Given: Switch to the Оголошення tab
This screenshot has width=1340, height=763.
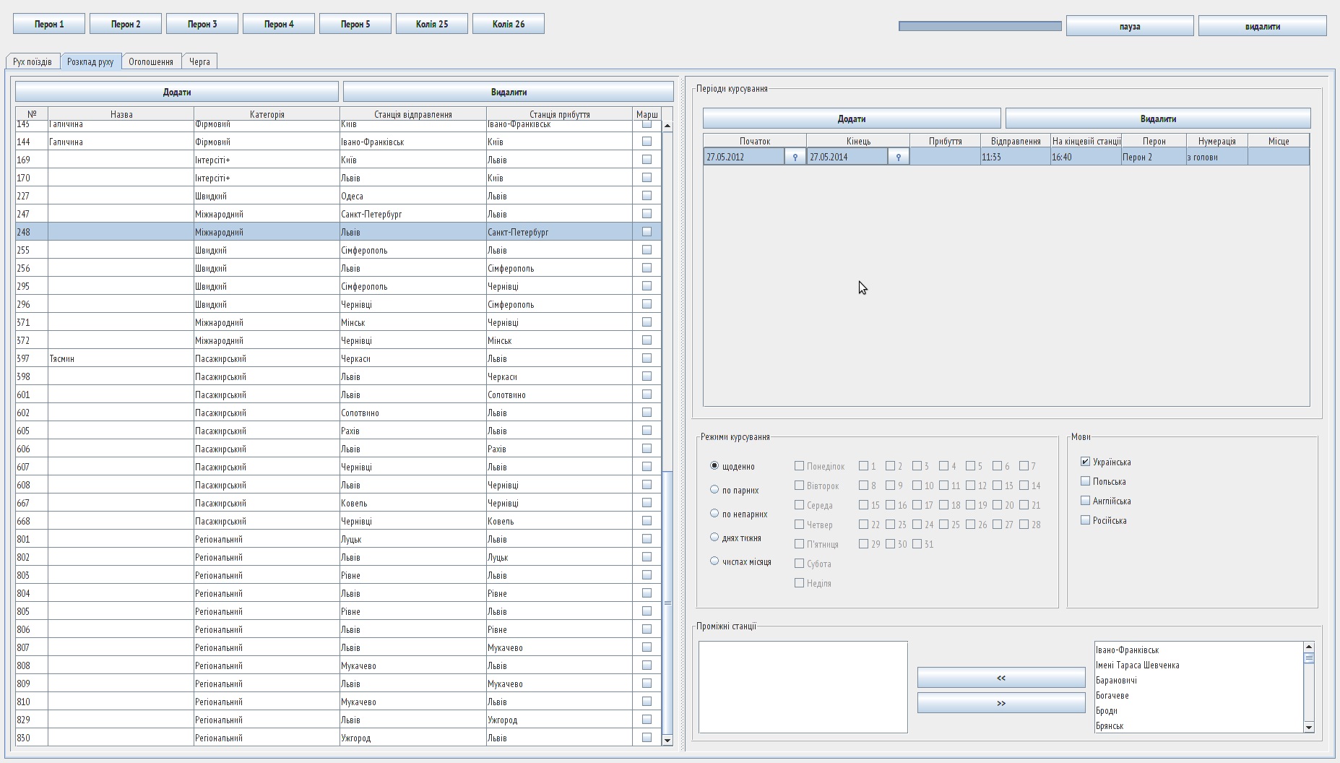Looking at the screenshot, I should (151, 61).
